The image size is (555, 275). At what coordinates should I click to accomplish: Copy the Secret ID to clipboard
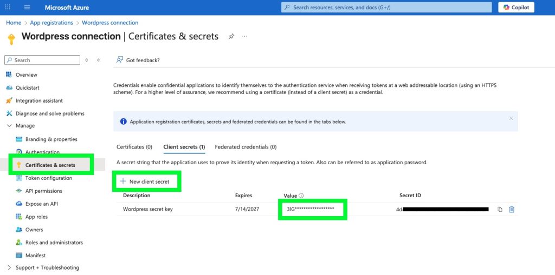(x=500, y=209)
